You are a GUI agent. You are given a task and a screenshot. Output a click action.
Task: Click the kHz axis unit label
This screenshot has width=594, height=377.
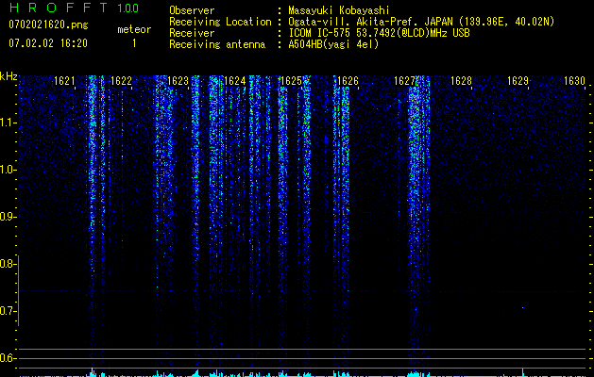point(8,76)
